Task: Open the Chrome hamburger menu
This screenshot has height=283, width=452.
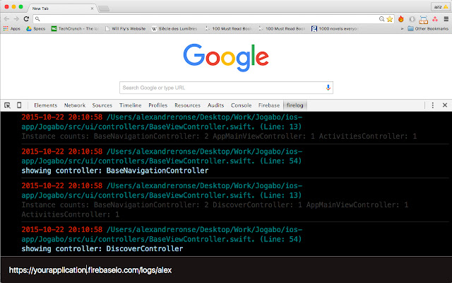Action: [446, 19]
